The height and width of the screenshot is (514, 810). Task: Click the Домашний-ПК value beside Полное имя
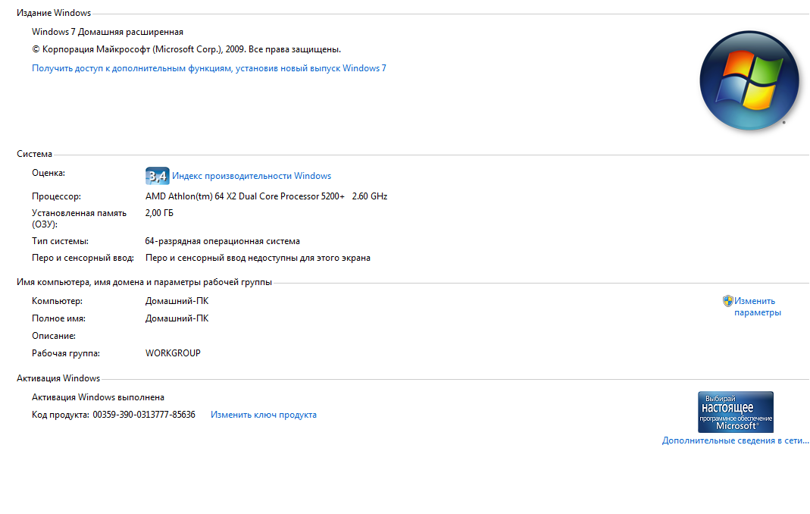[177, 318]
